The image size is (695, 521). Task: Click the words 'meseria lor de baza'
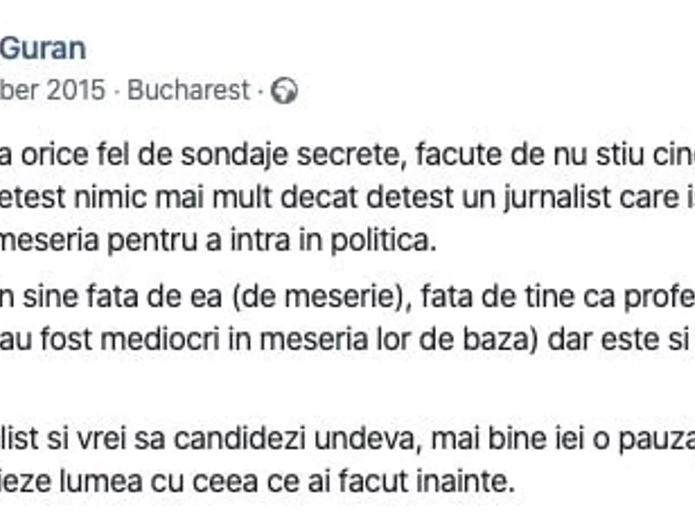pyautogui.click(x=394, y=340)
